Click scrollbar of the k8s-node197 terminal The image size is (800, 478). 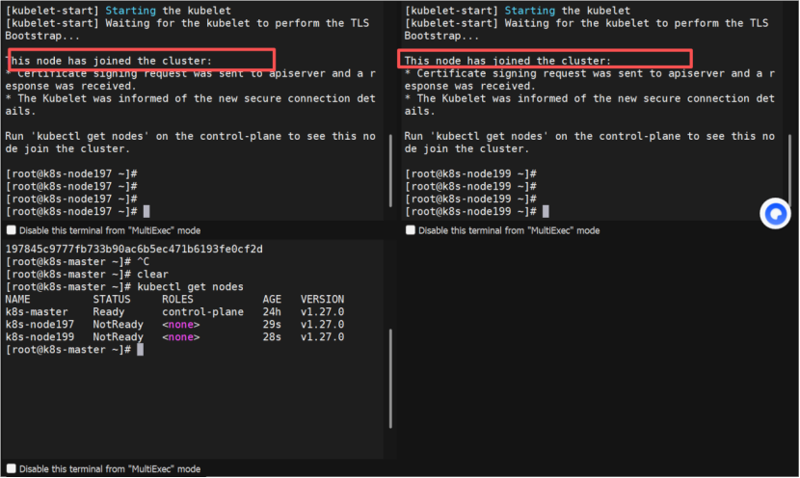coord(390,171)
